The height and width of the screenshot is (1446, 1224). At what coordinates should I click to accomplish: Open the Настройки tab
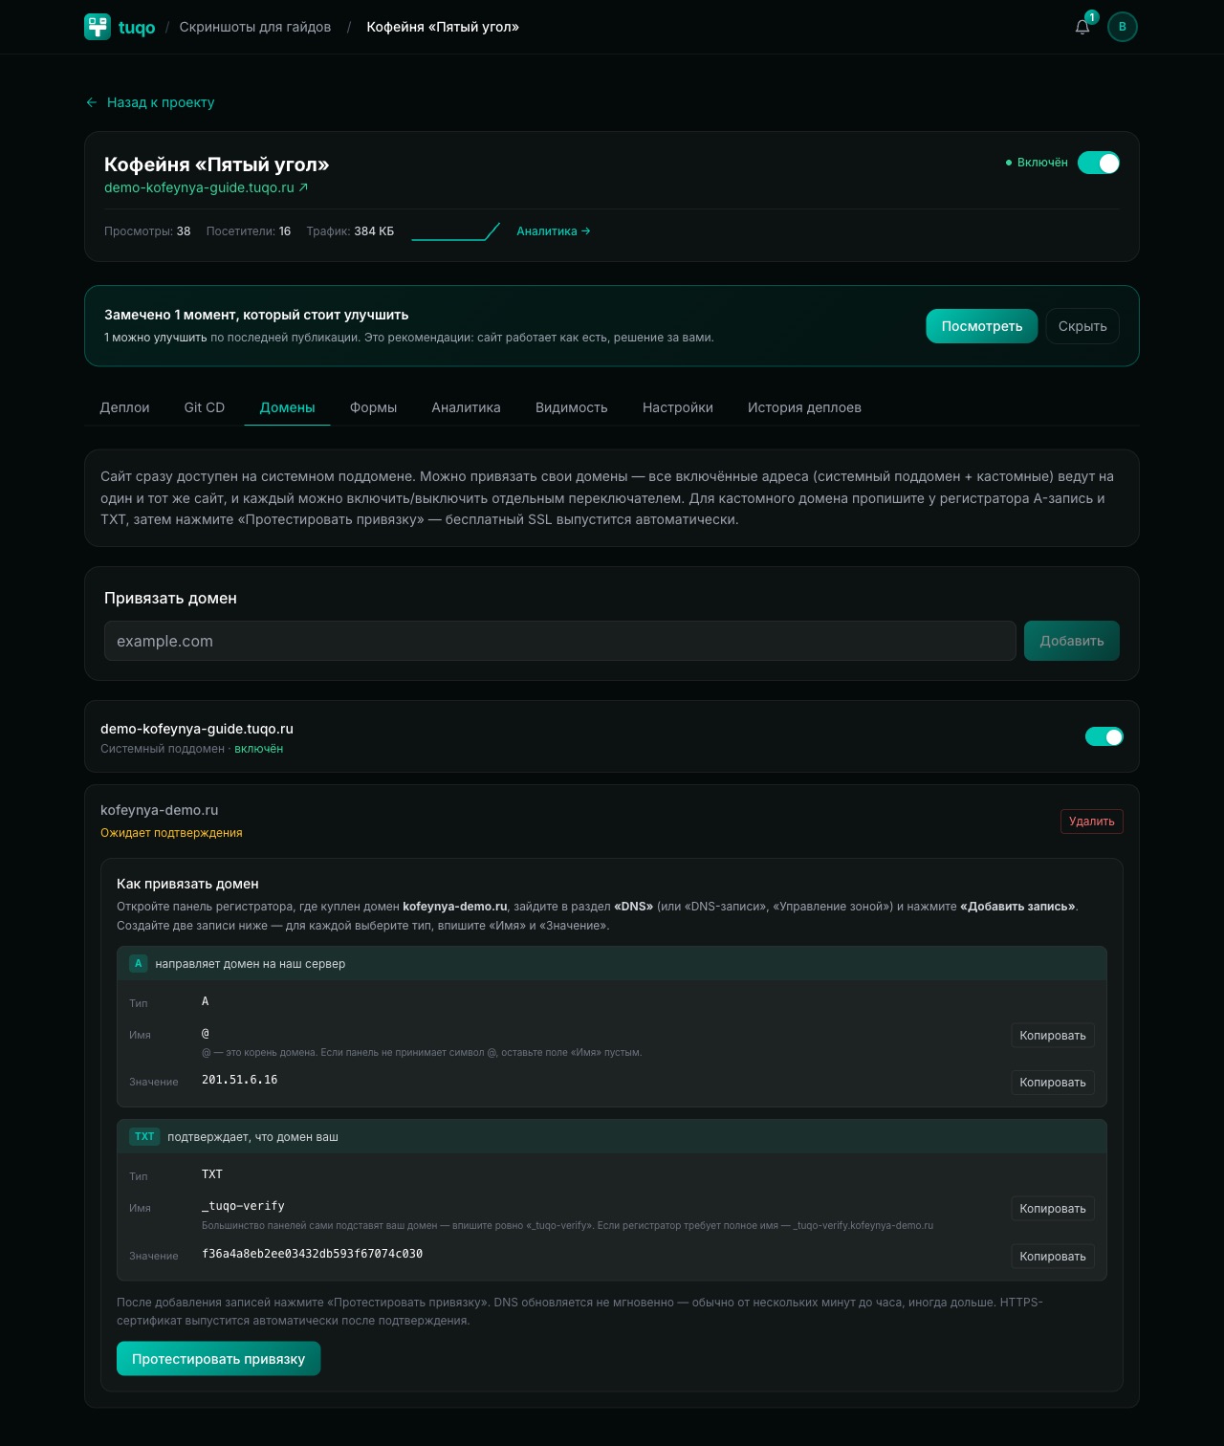pos(678,407)
